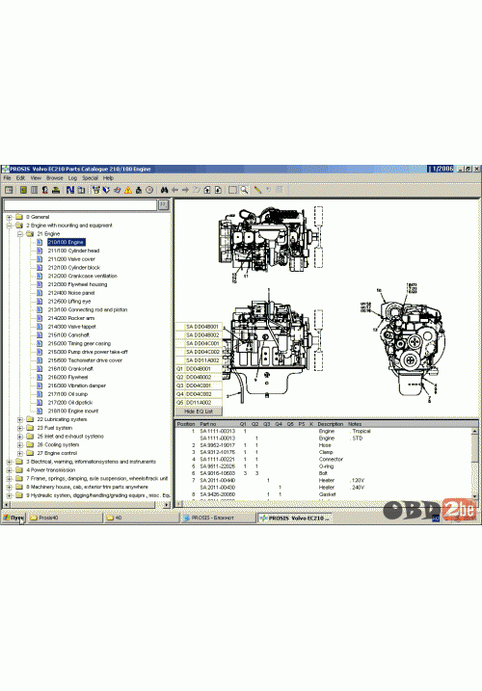Viewport: 482px width, 691px height.
Task: Click the search go button beside input
Action: 163,205
